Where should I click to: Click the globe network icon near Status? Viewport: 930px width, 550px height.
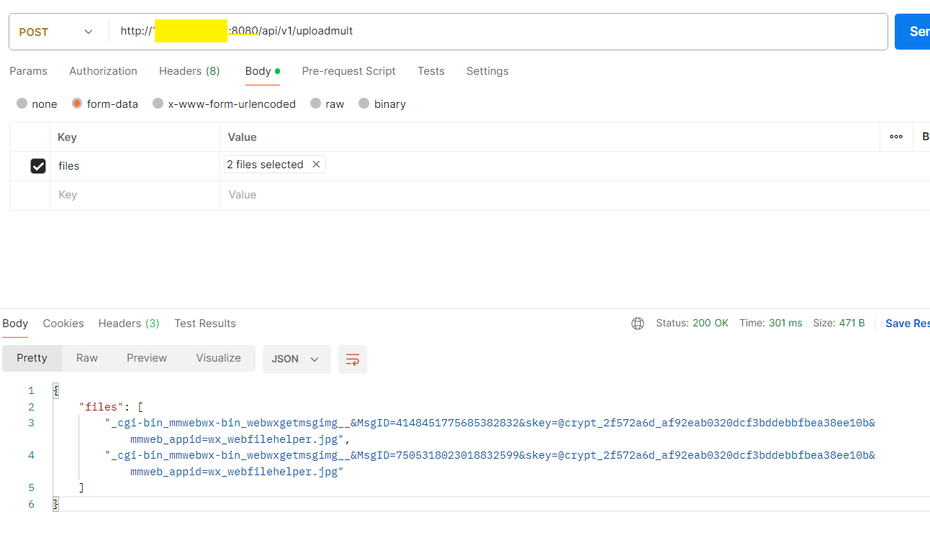638,324
